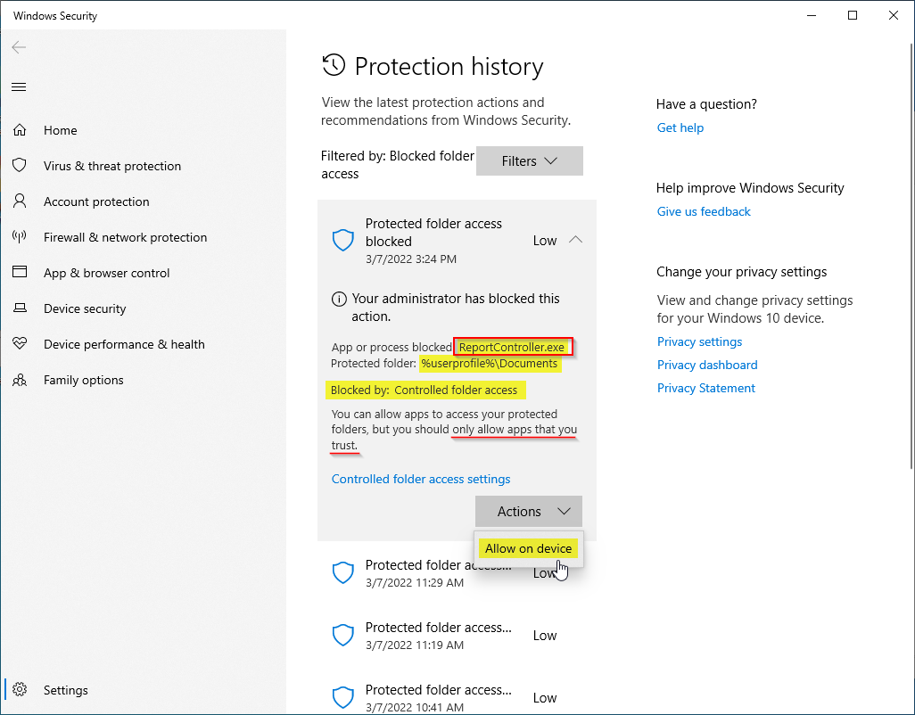Open Settings via the gear icon
Viewport: 915px width, 715px height.
point(21,690)
